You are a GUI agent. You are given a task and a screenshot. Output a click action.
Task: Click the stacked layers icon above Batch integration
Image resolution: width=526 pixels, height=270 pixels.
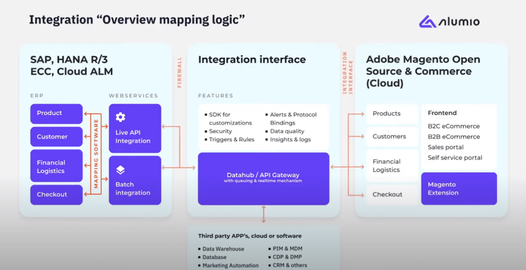(120, 170)
